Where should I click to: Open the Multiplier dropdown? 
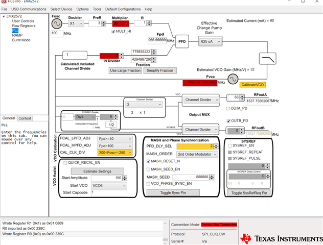121,23
